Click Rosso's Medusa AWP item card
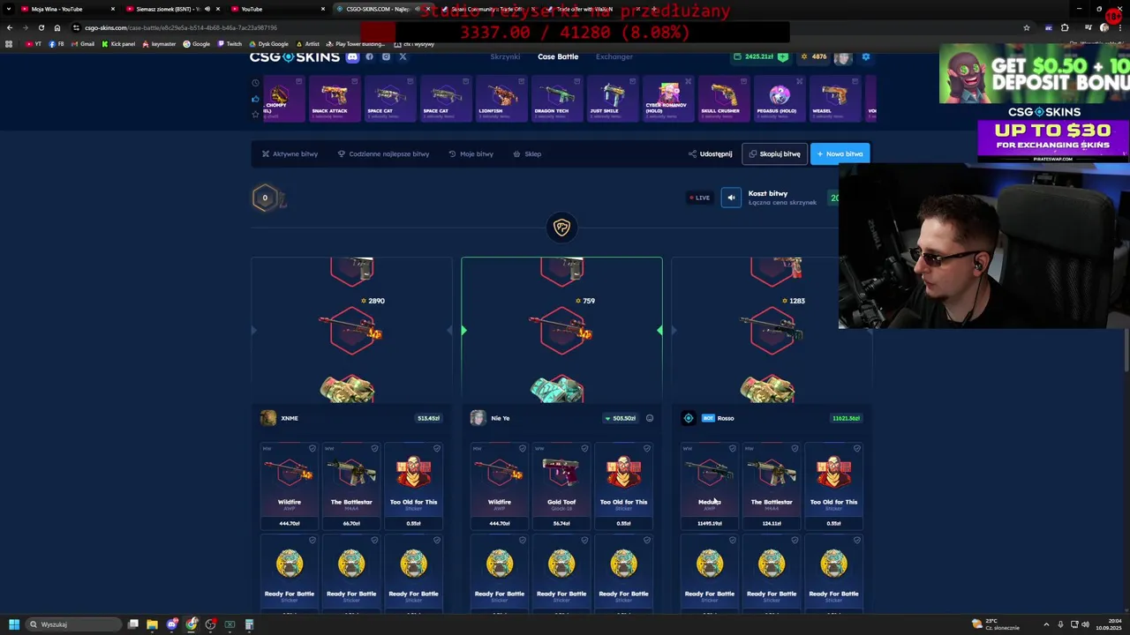Viewport: 1130px width, 635px height. [710, 486]
